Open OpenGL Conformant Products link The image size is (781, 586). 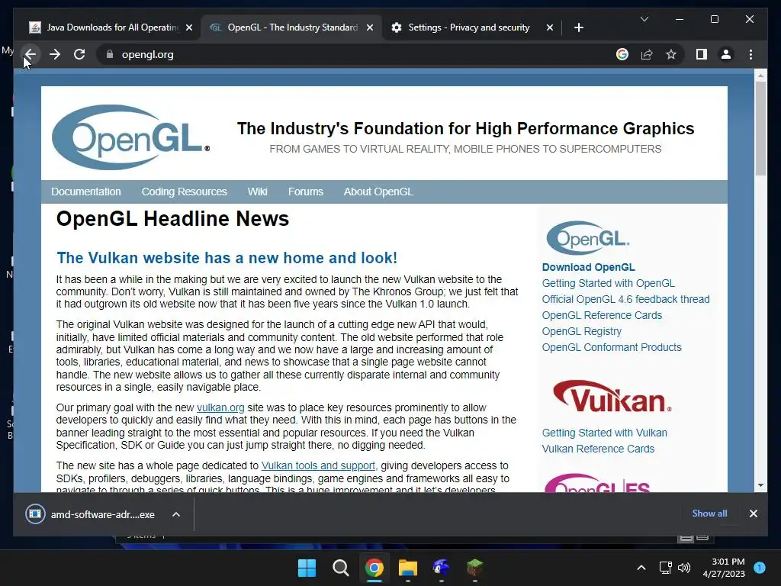(x=611, y=347)
